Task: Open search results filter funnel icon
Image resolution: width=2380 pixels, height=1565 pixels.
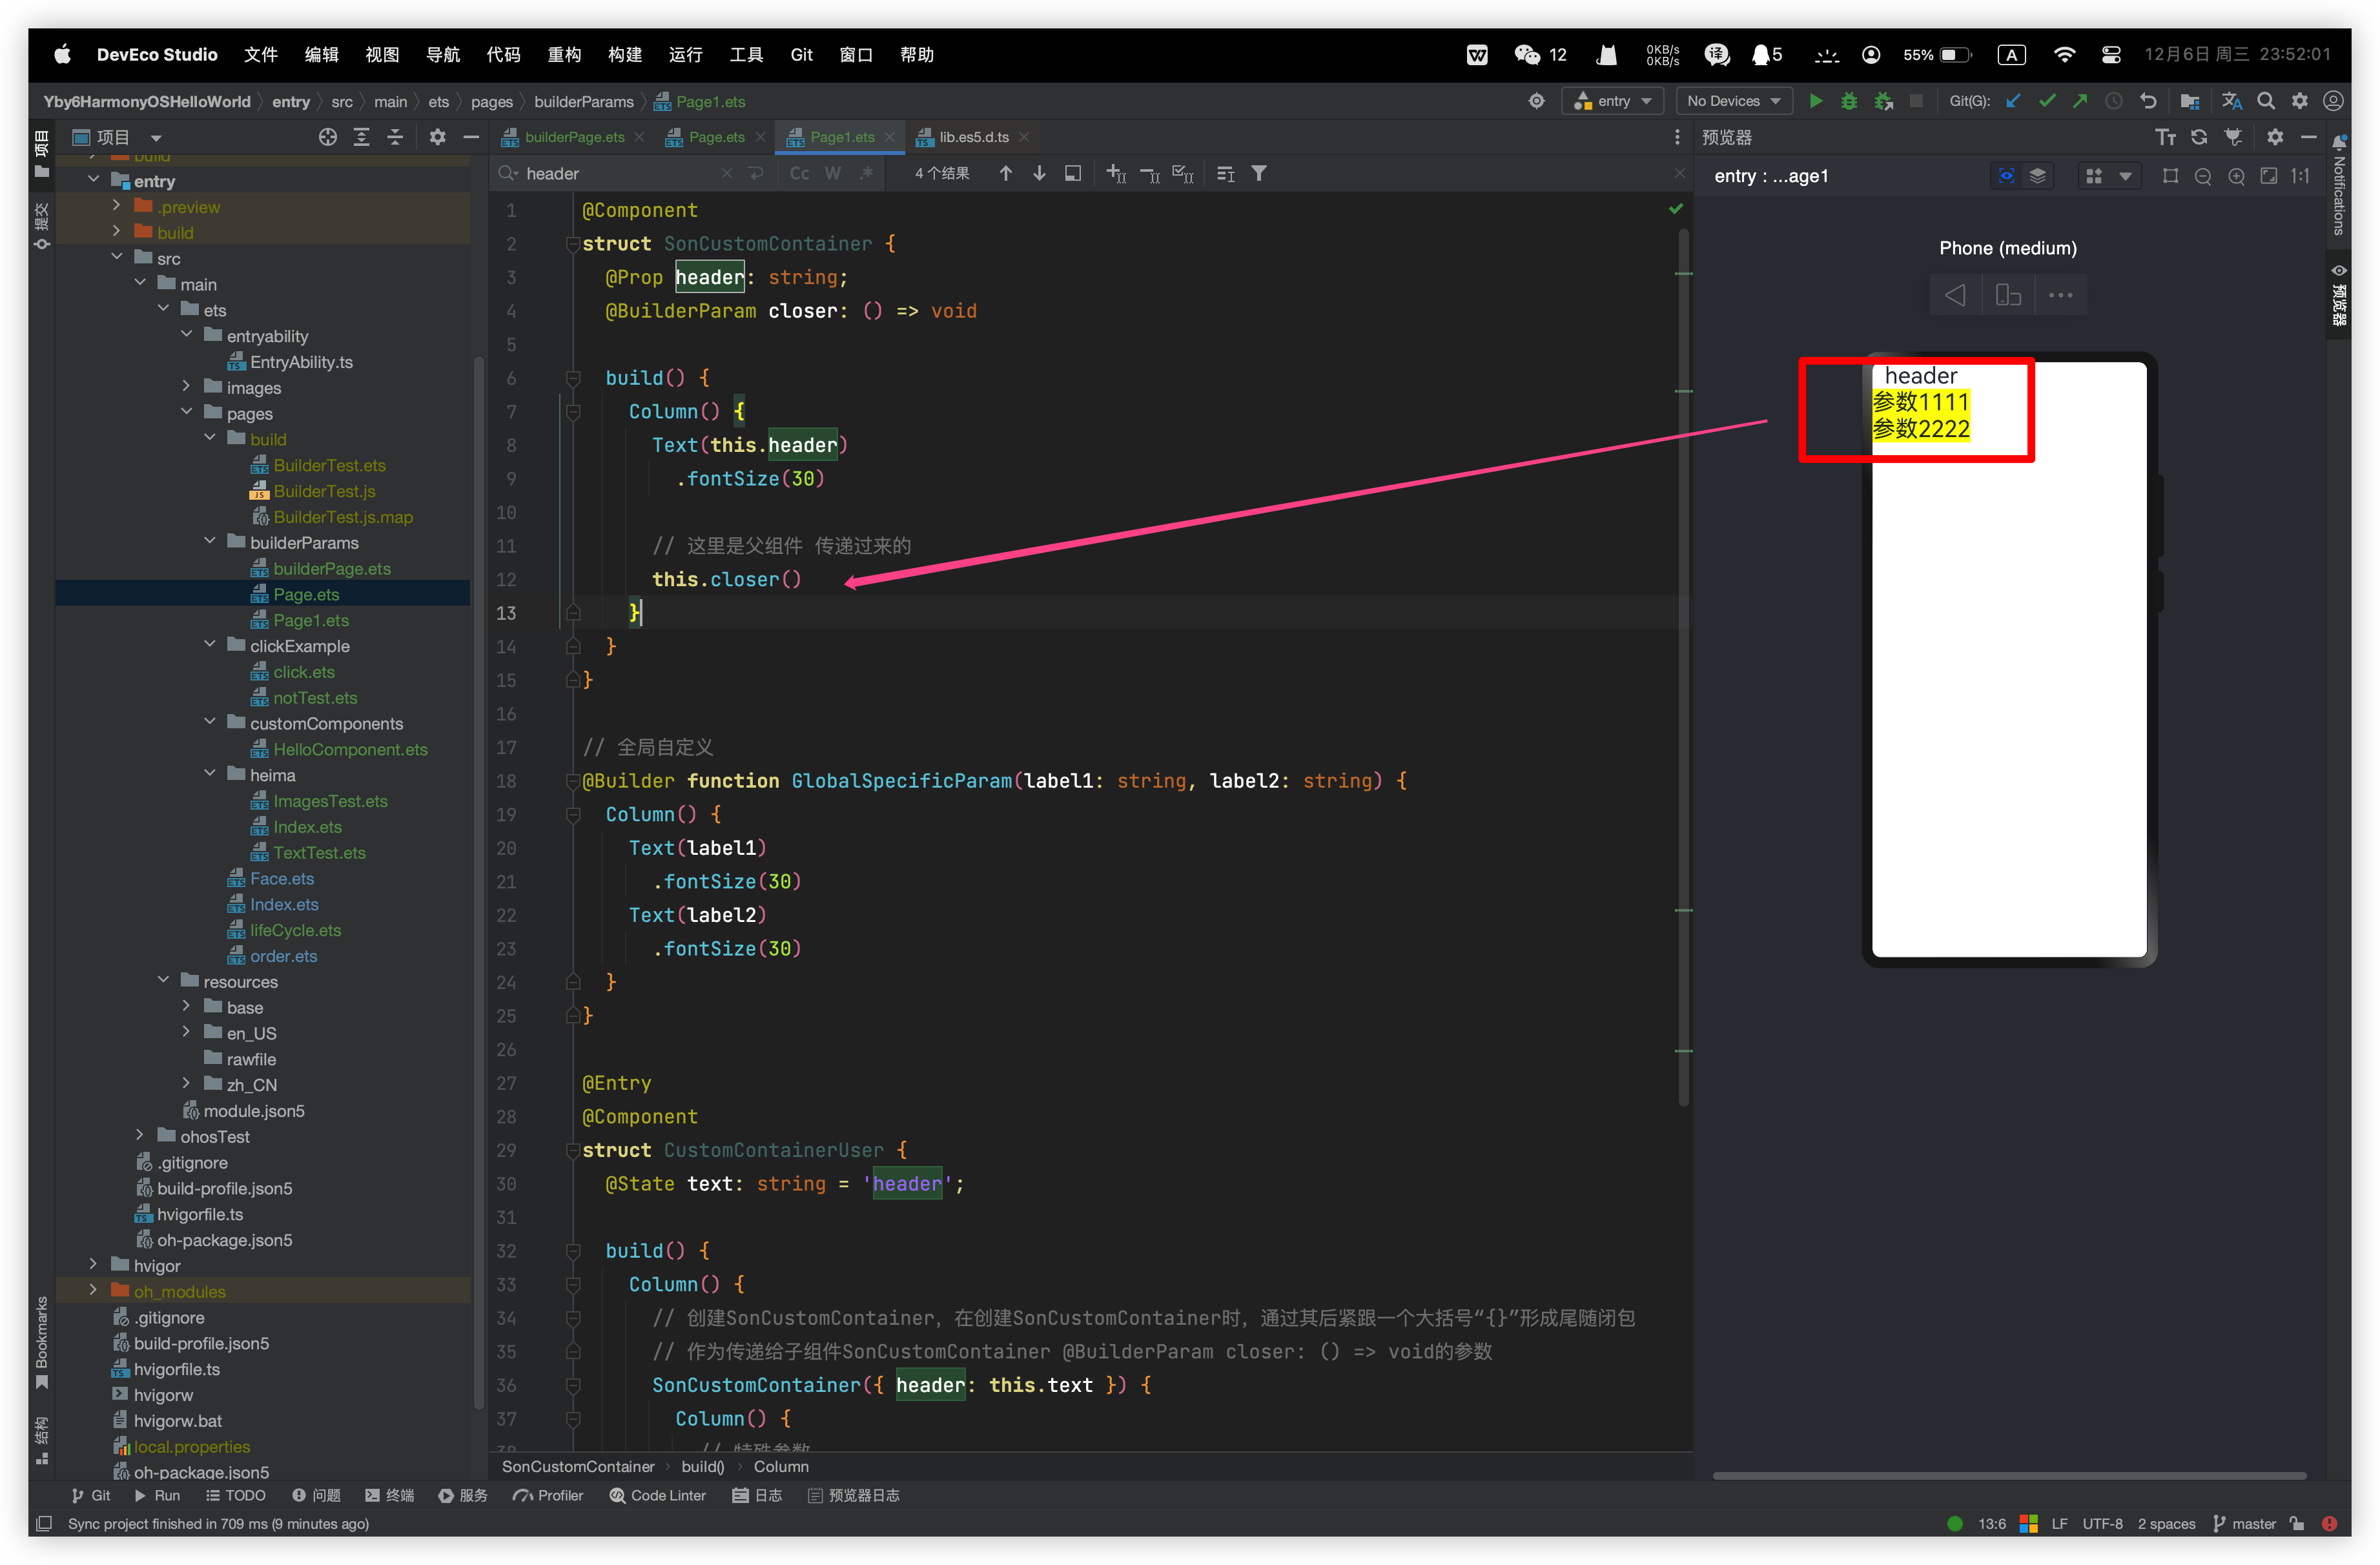Action: 1259,173
